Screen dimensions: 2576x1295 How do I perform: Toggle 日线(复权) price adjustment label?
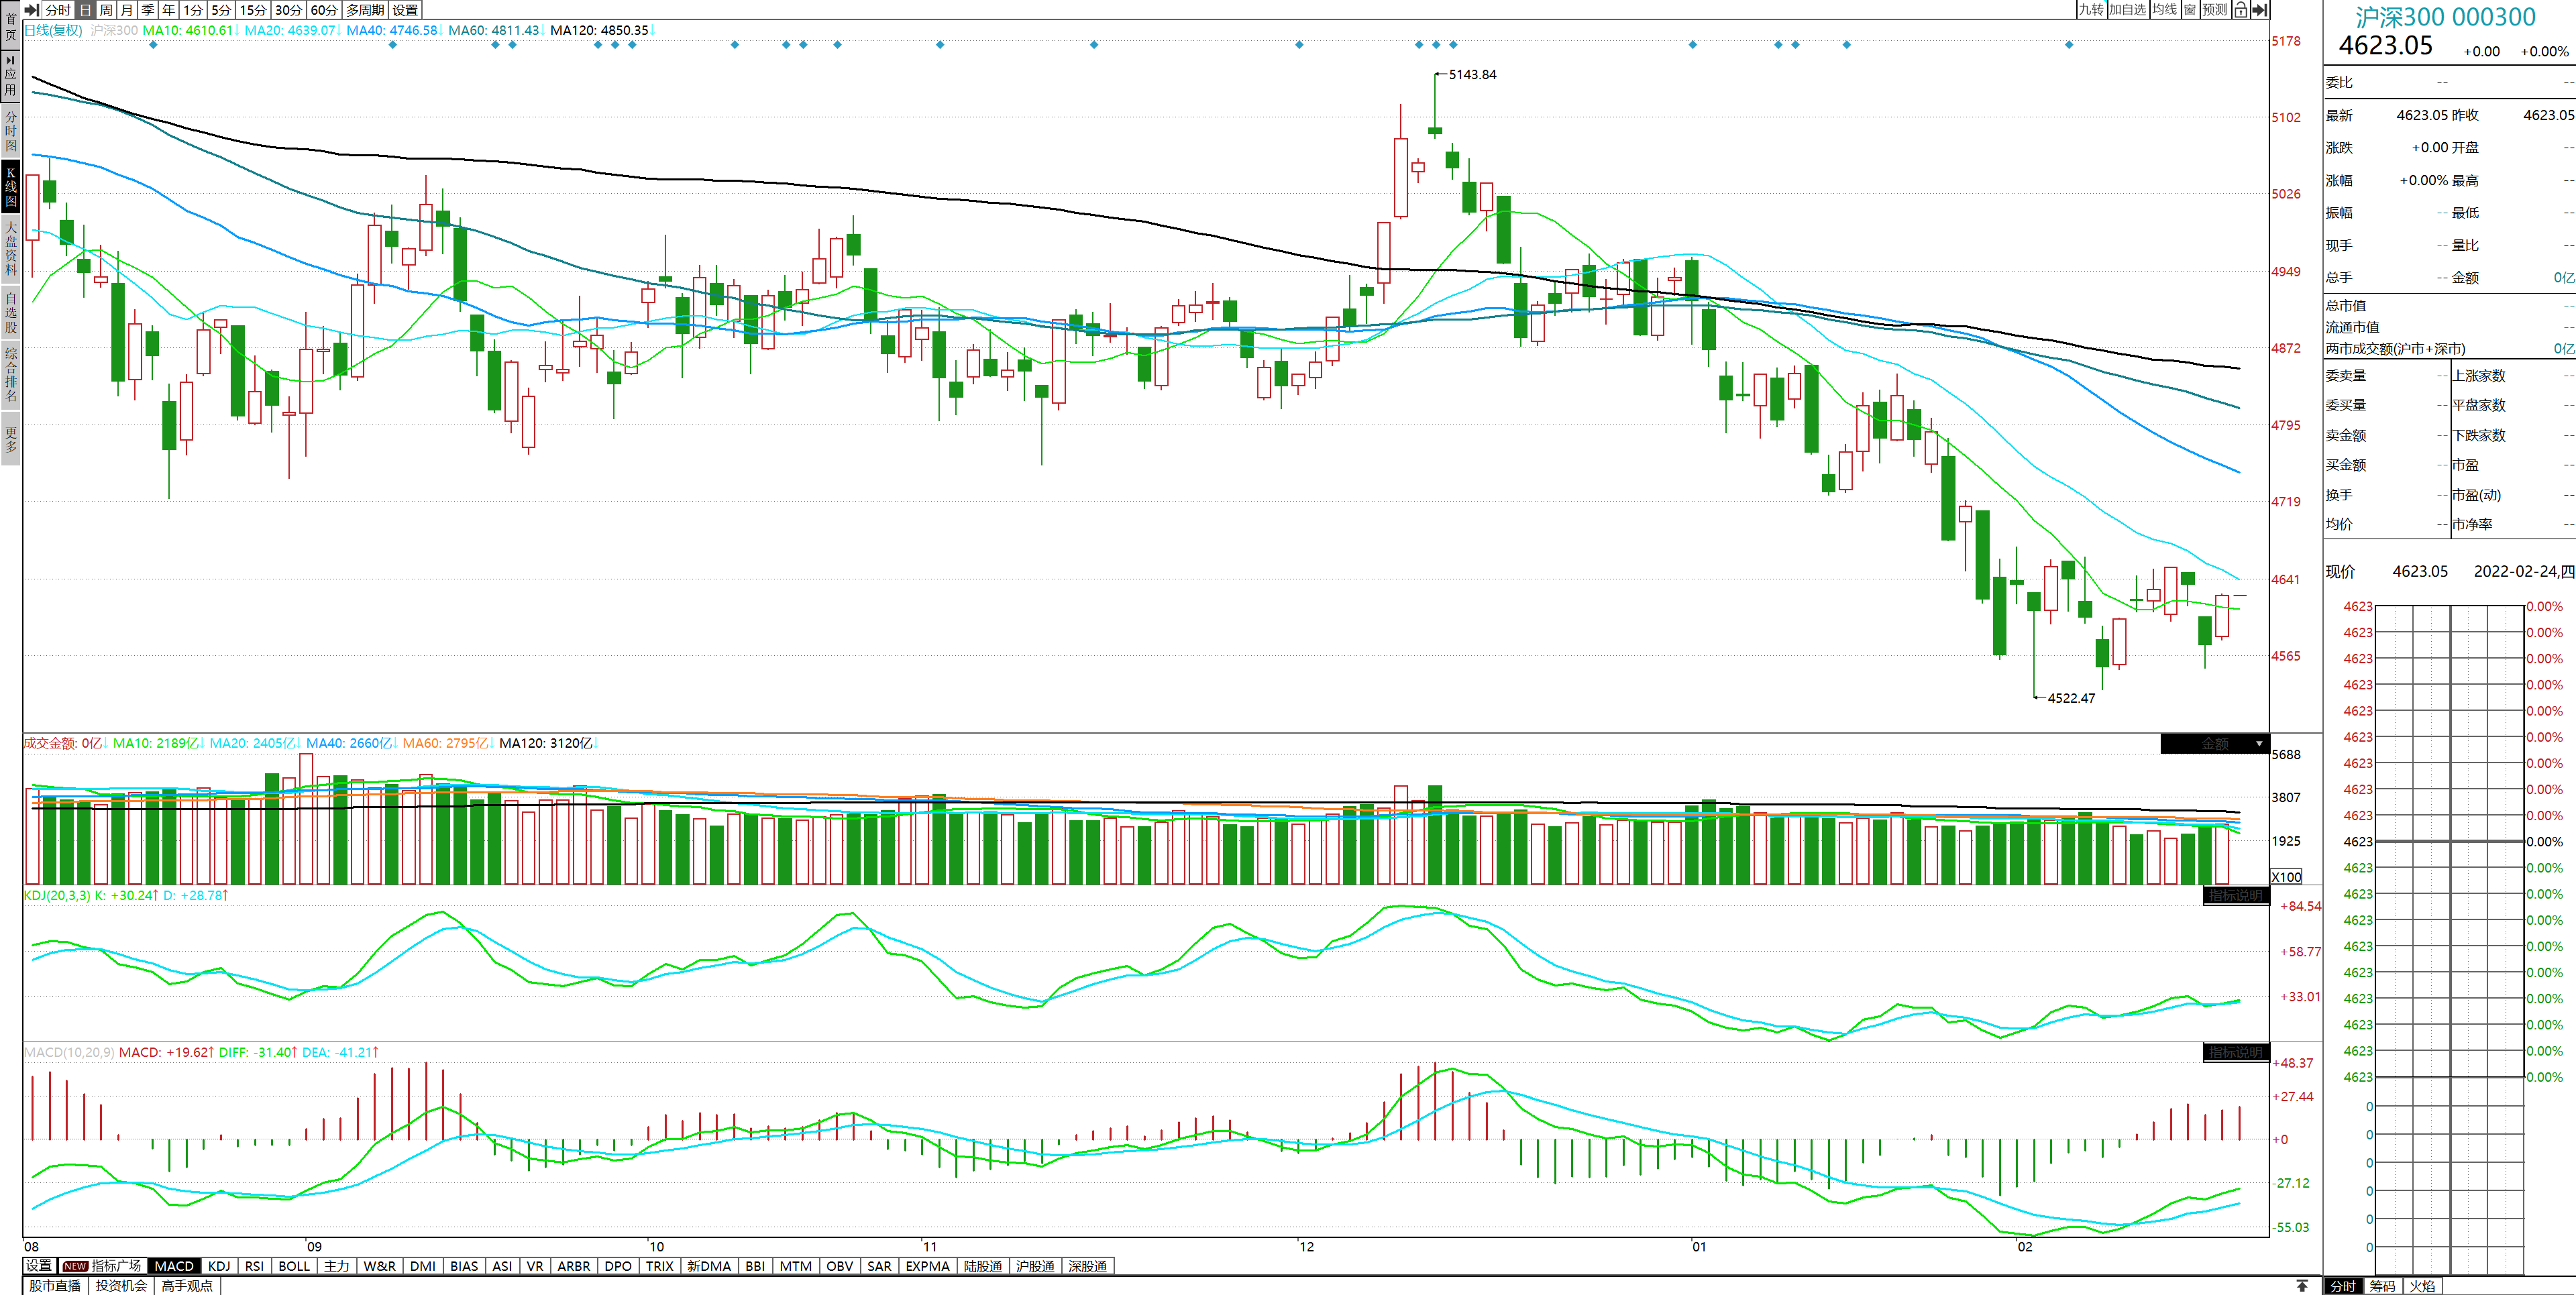click(x=53, y=30)
